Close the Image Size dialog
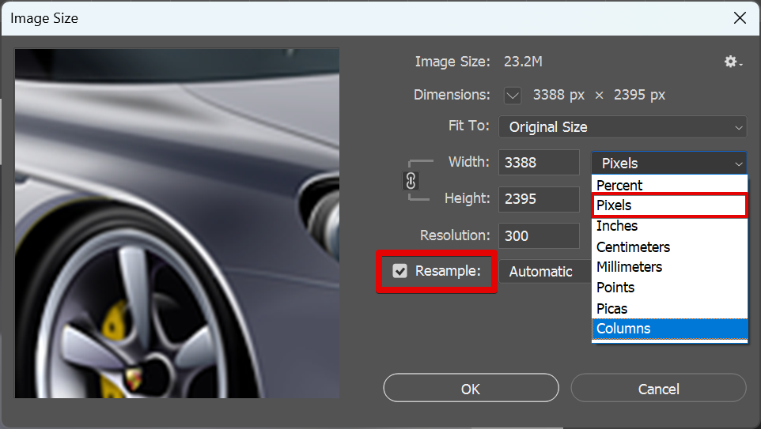 tap(740, 17)
